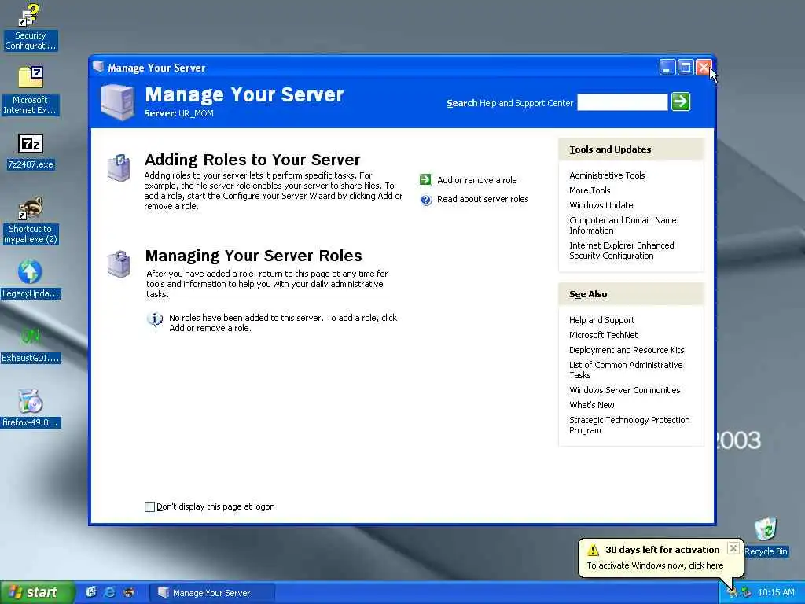
Task: Click Add or remove a role link
Action: 477,180
